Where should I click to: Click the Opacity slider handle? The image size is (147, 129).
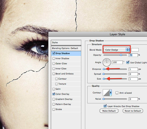point(121,55)
